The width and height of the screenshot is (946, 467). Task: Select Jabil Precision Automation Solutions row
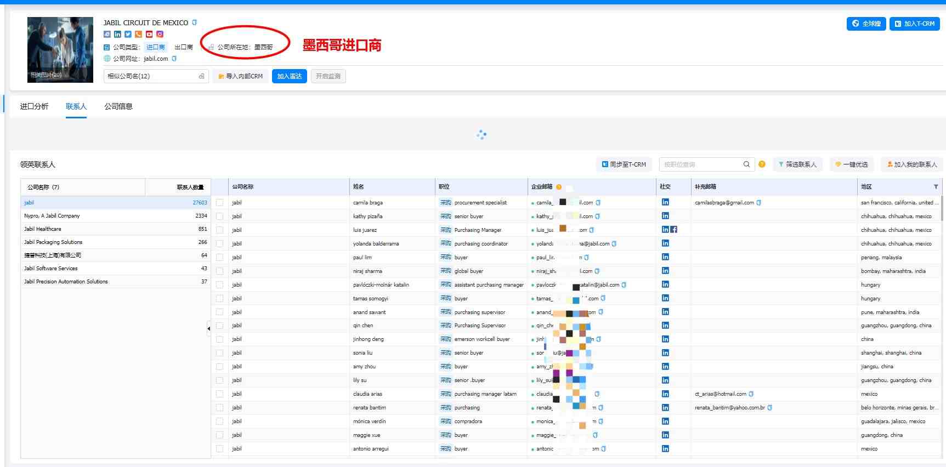pos(116,282)
